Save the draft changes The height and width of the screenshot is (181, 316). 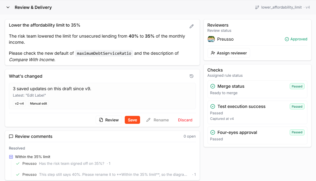coord(132,120)
